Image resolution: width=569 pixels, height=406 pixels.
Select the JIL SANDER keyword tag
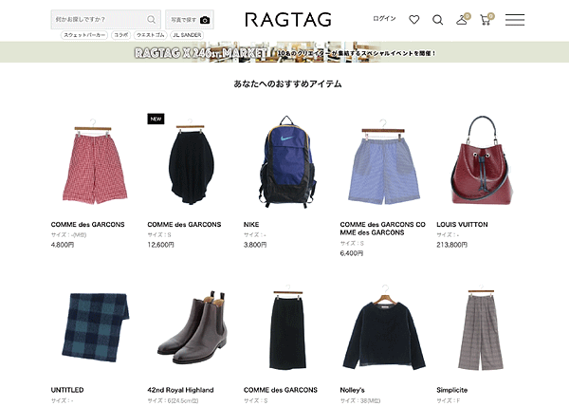187,35
